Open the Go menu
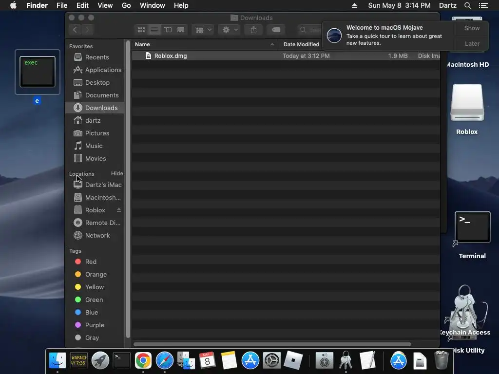Image resolution: width=499 pixels, height=374 pixels. coord(126,5)
